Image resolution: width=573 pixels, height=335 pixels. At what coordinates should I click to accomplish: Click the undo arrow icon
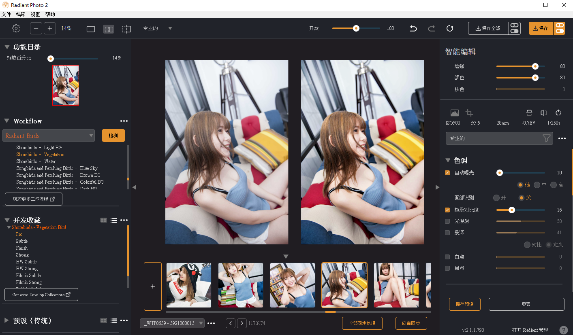point(413,28)
